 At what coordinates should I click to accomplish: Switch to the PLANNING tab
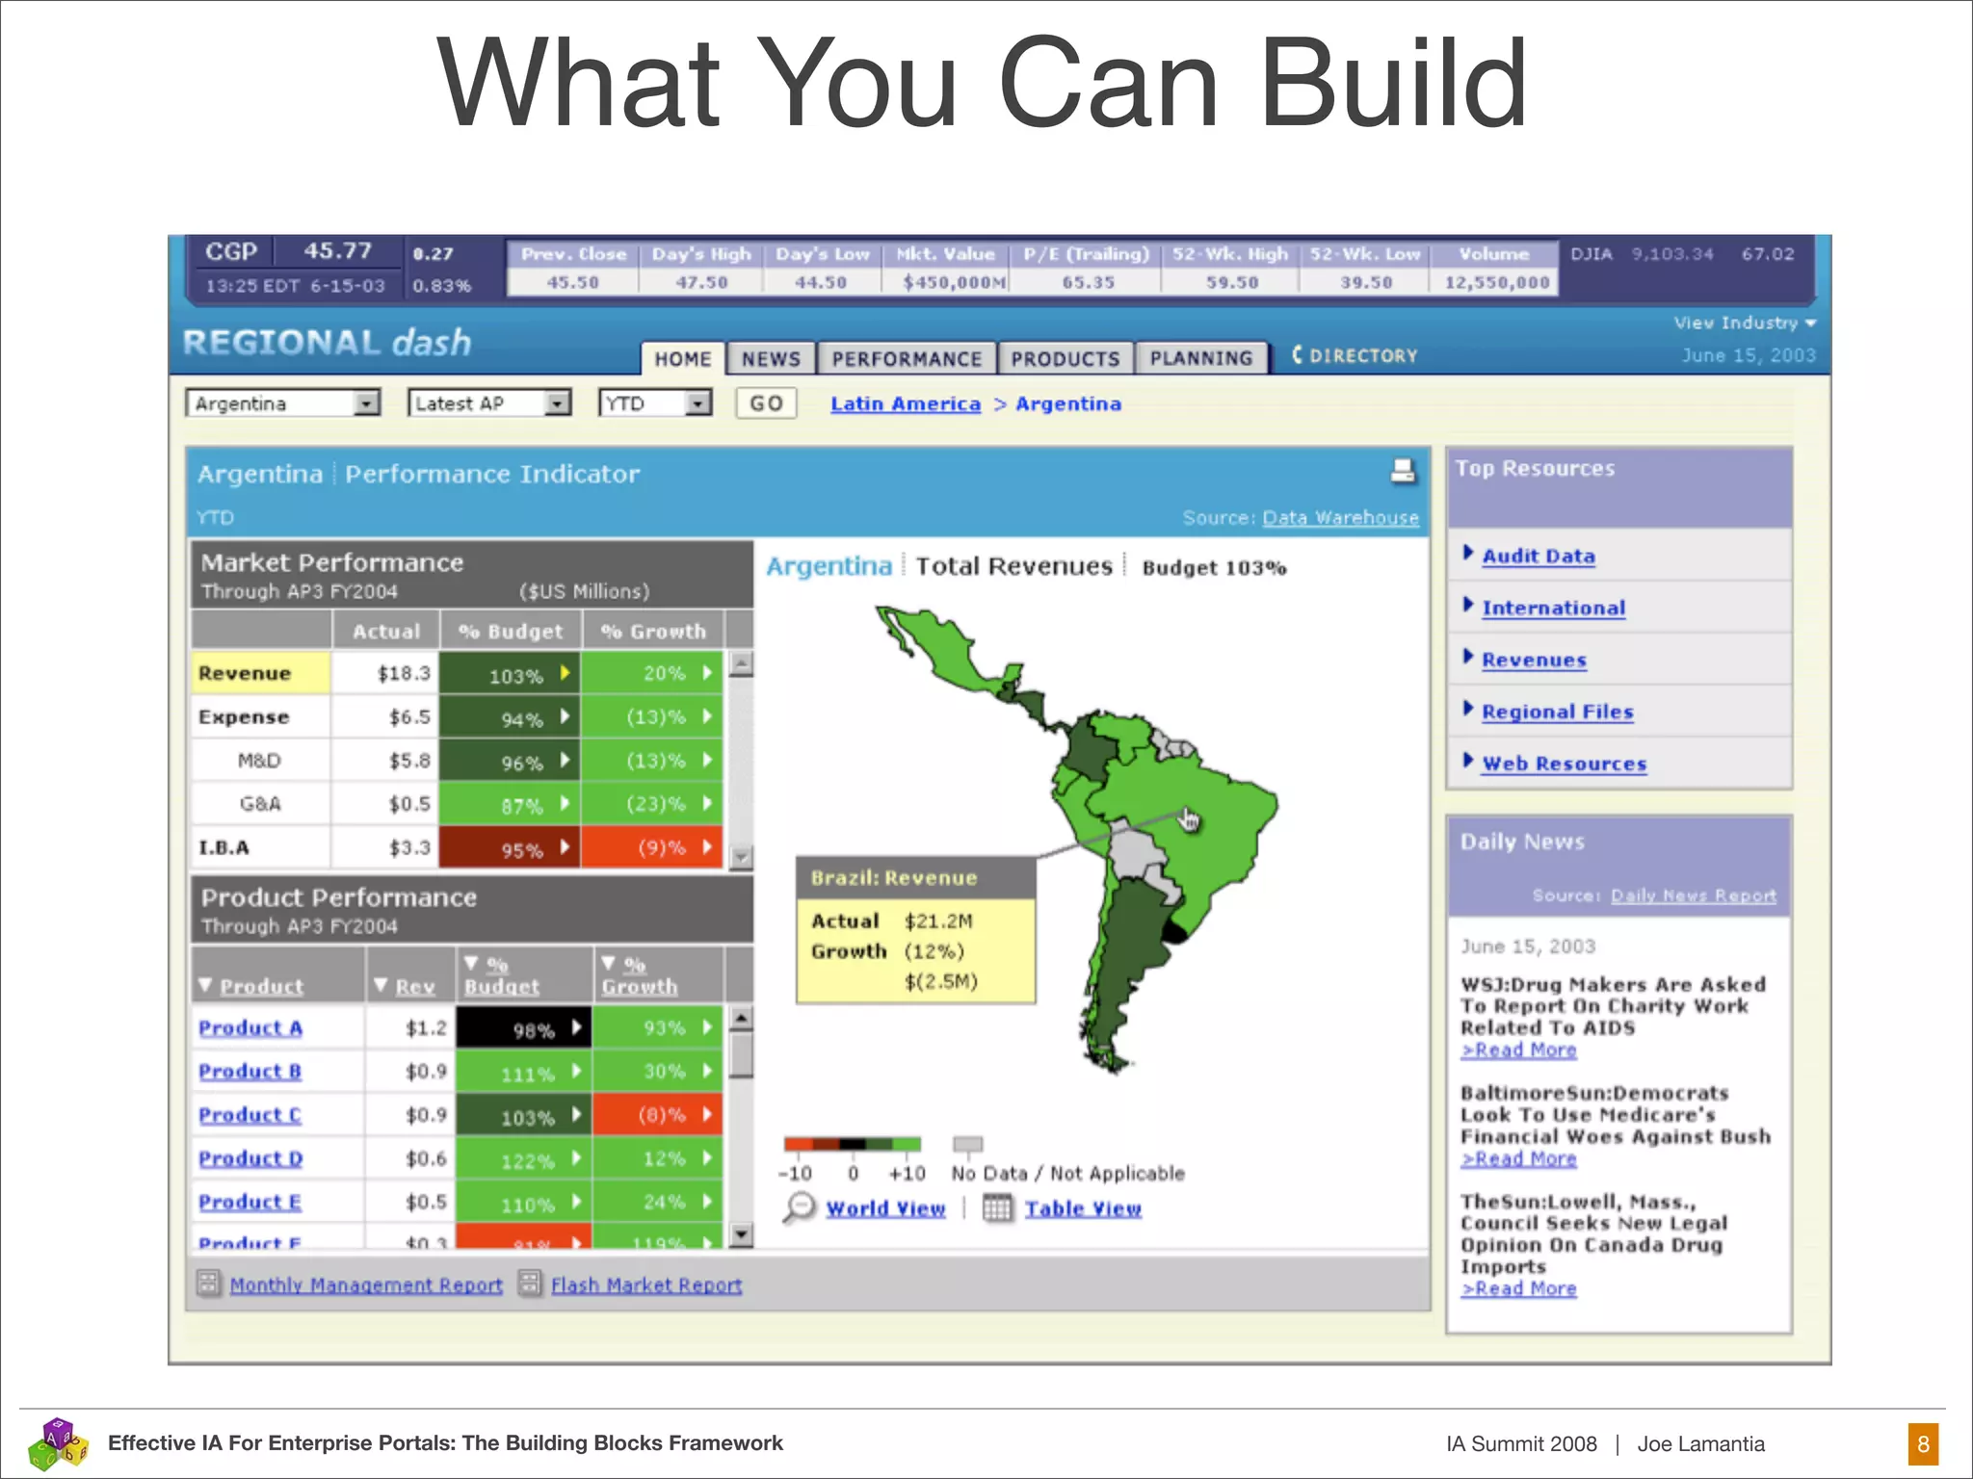point(1200,359)
